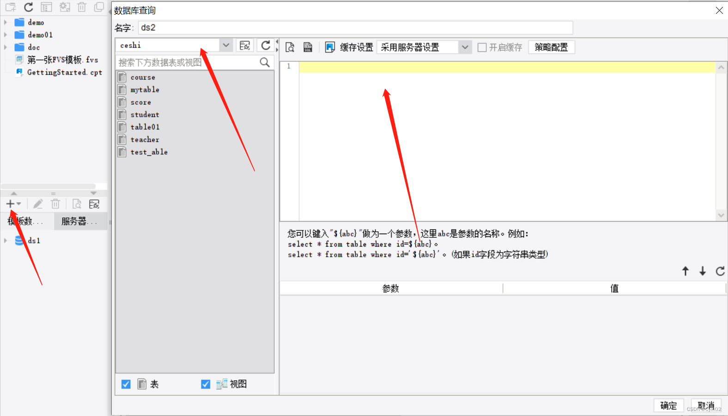Click the preview dataset icon in the left panel
Viewport: 728px width, 416px height.
pyautogui.click(x=77, y=204)
